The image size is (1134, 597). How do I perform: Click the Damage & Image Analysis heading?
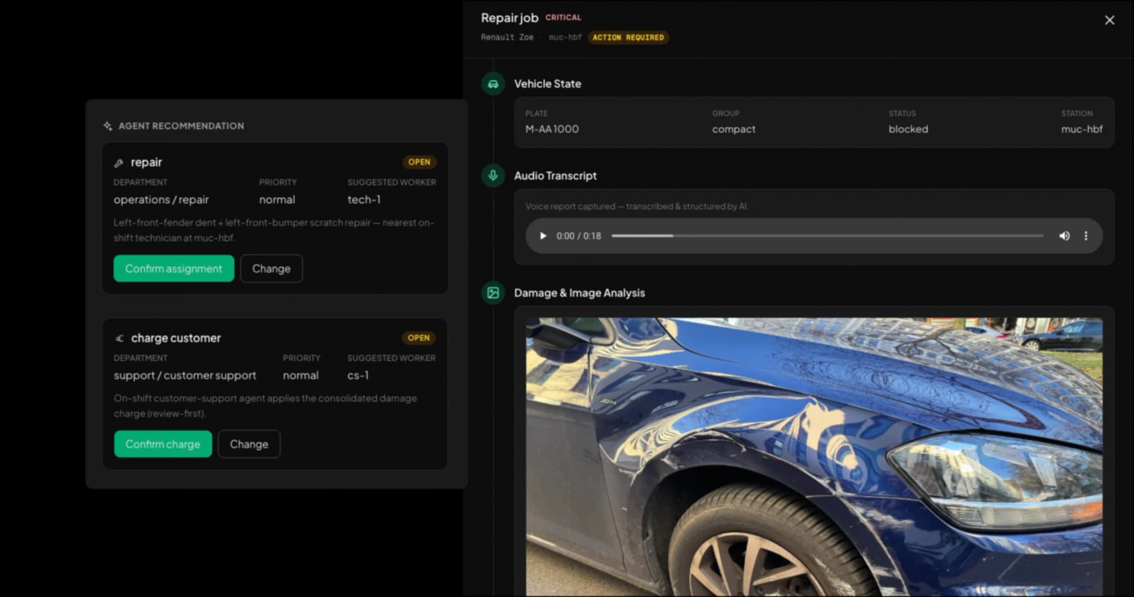[580, 293]
